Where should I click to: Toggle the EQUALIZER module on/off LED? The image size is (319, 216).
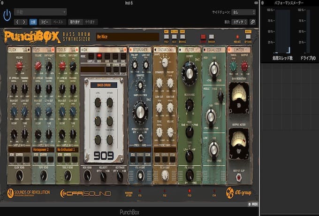[x=205, y=50]
